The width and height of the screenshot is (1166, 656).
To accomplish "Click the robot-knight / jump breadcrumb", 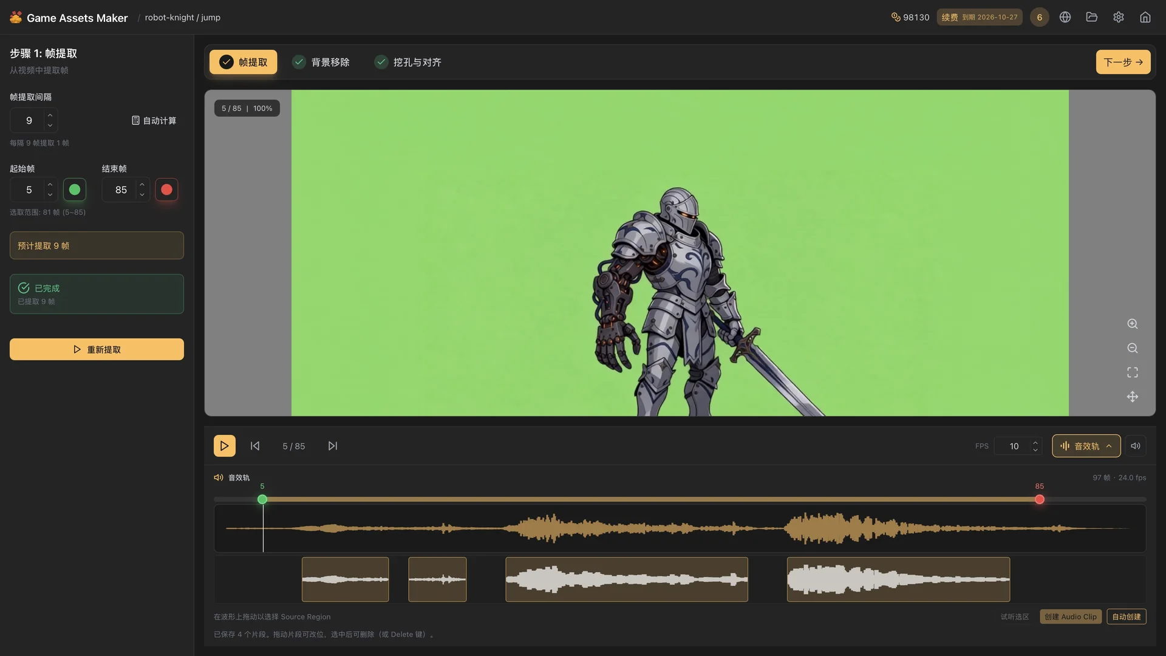I will click(183, 18).
